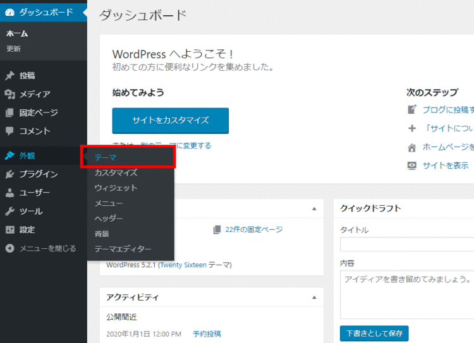Open media via the メディア icon

tap(9, 94)
